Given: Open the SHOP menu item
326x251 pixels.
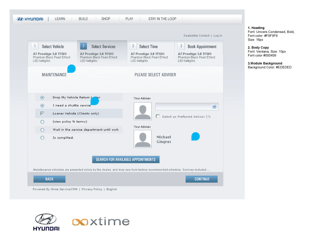Looking at the screenshot, I should (x=106, y=19).
